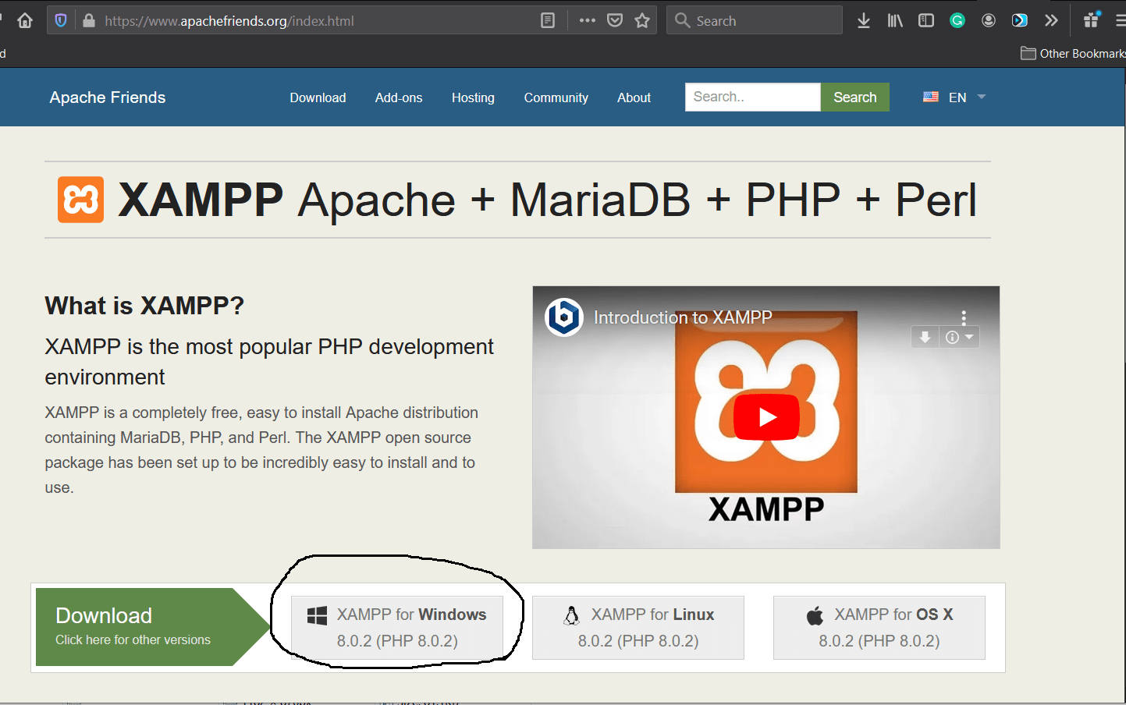Viewport: 1126px width, 705px height.
Task: Open the tracking protection shield panel
Action: click(x=61, y=20)
